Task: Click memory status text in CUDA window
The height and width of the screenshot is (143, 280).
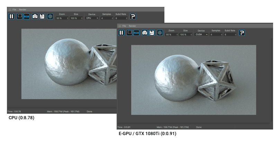Action: point(173,127)
